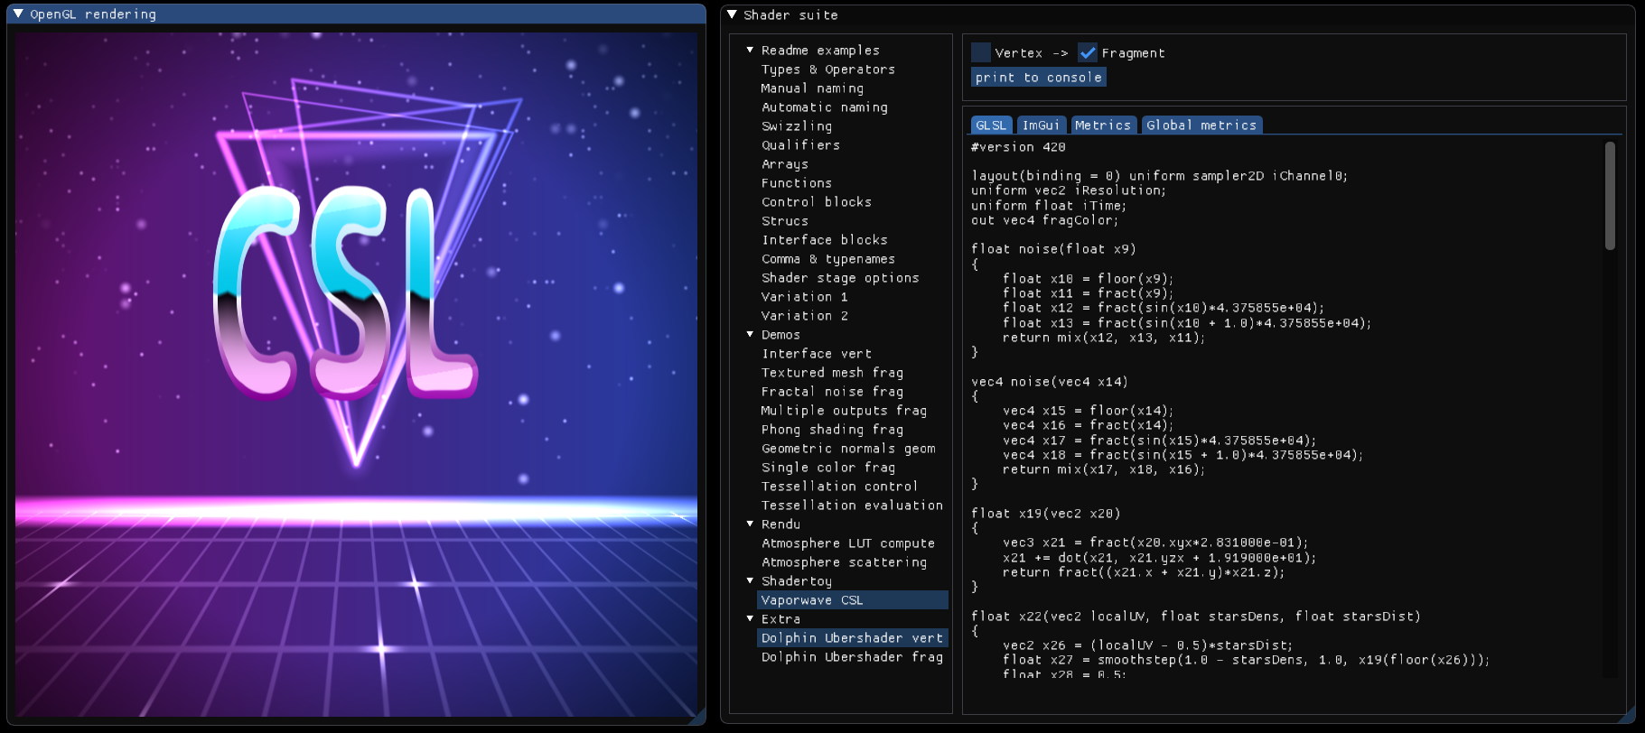Collapse the Rendu tree node

(750, 524)
